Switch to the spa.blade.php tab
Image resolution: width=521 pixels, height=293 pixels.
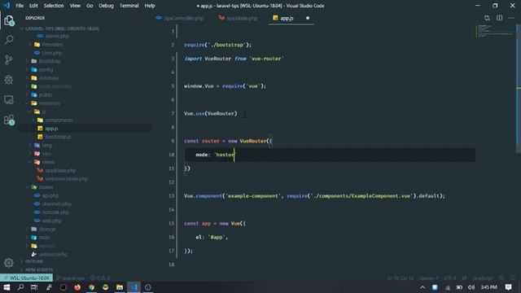click(x=238, y=18)
